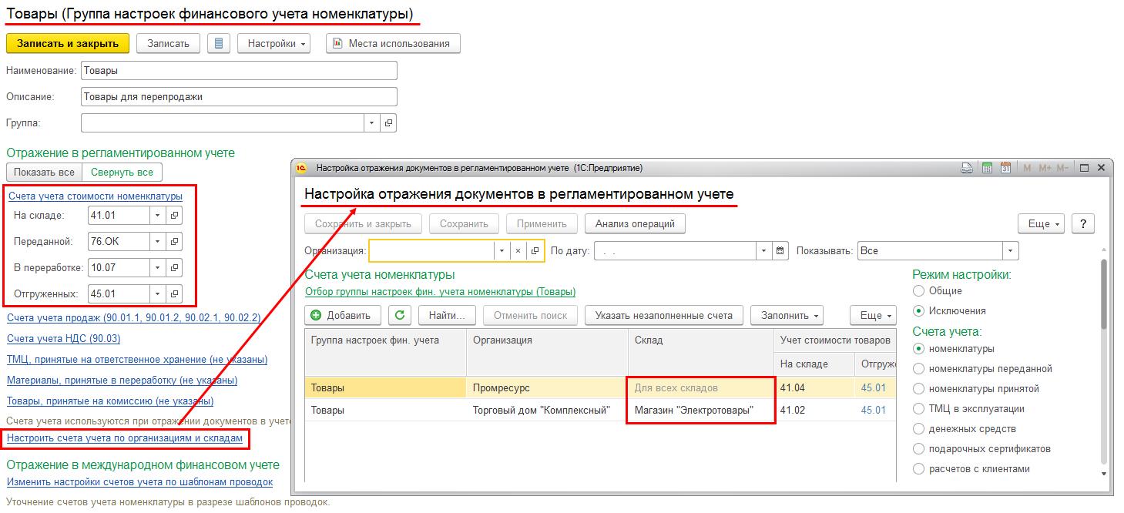Open the По дату dropdown arrow
Screen dimensions: 1124x513
pyautogui.click(x=764, y=250)
